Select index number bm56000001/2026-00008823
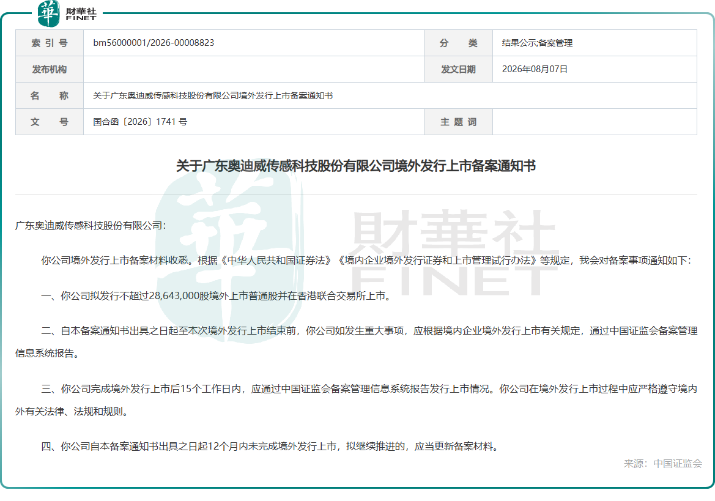Image resolution: width=715 pixels, height=501 pixels. pyautogui.click(x=154, y=43)
